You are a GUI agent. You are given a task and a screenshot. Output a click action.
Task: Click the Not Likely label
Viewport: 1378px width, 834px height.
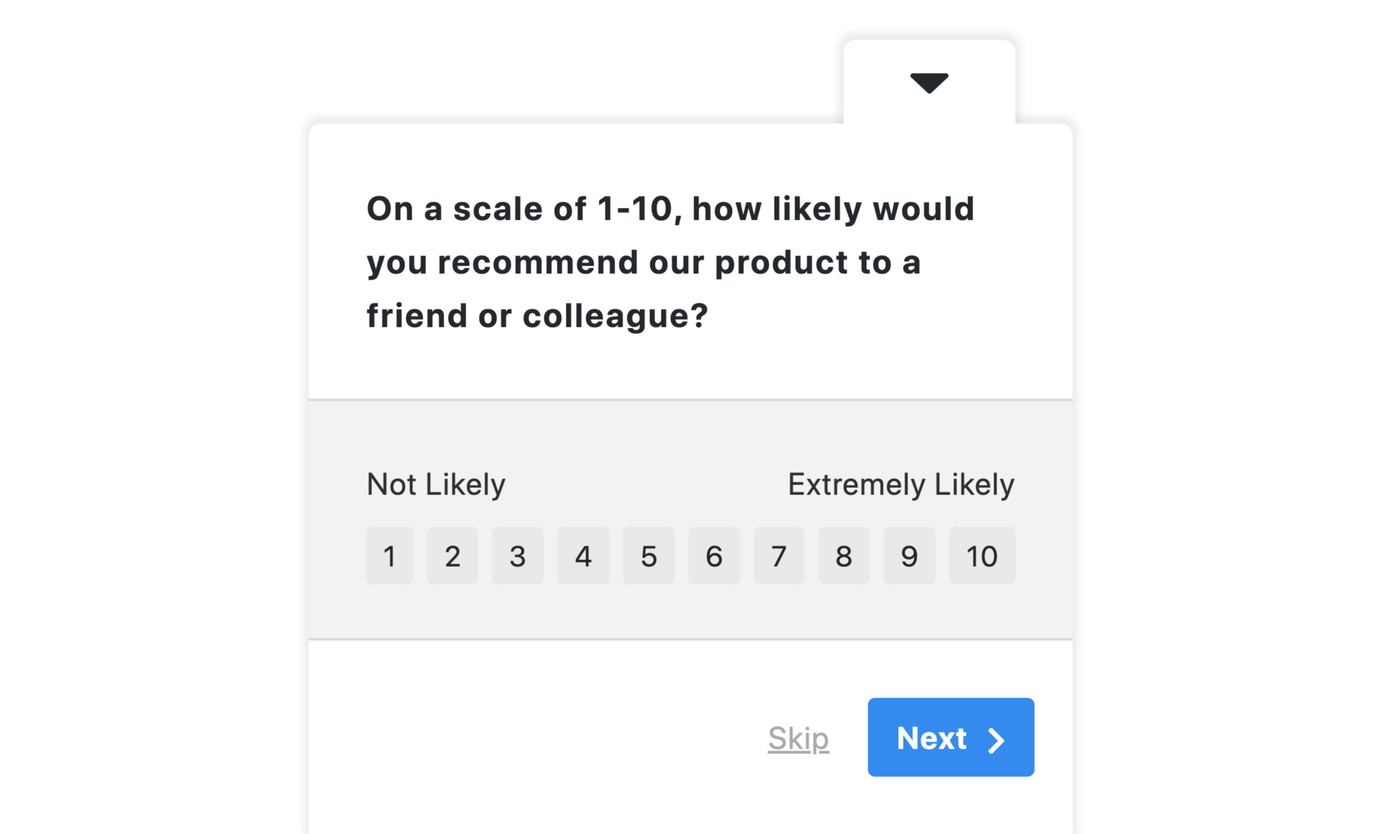(x=435, y=483)
